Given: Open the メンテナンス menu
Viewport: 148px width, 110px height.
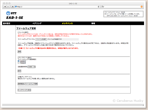Looking at the screenshot, I should pyautogui.click(x=67, y=23).
